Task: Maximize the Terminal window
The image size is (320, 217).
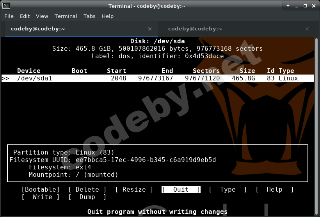Action: (305, 6)
